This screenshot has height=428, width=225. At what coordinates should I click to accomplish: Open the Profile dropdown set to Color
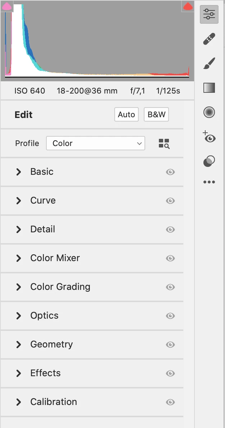point(96,143)
